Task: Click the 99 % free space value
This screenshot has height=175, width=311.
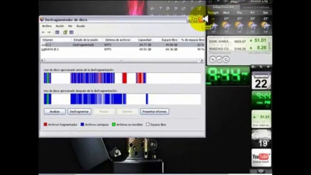Action: pos(201,50)
